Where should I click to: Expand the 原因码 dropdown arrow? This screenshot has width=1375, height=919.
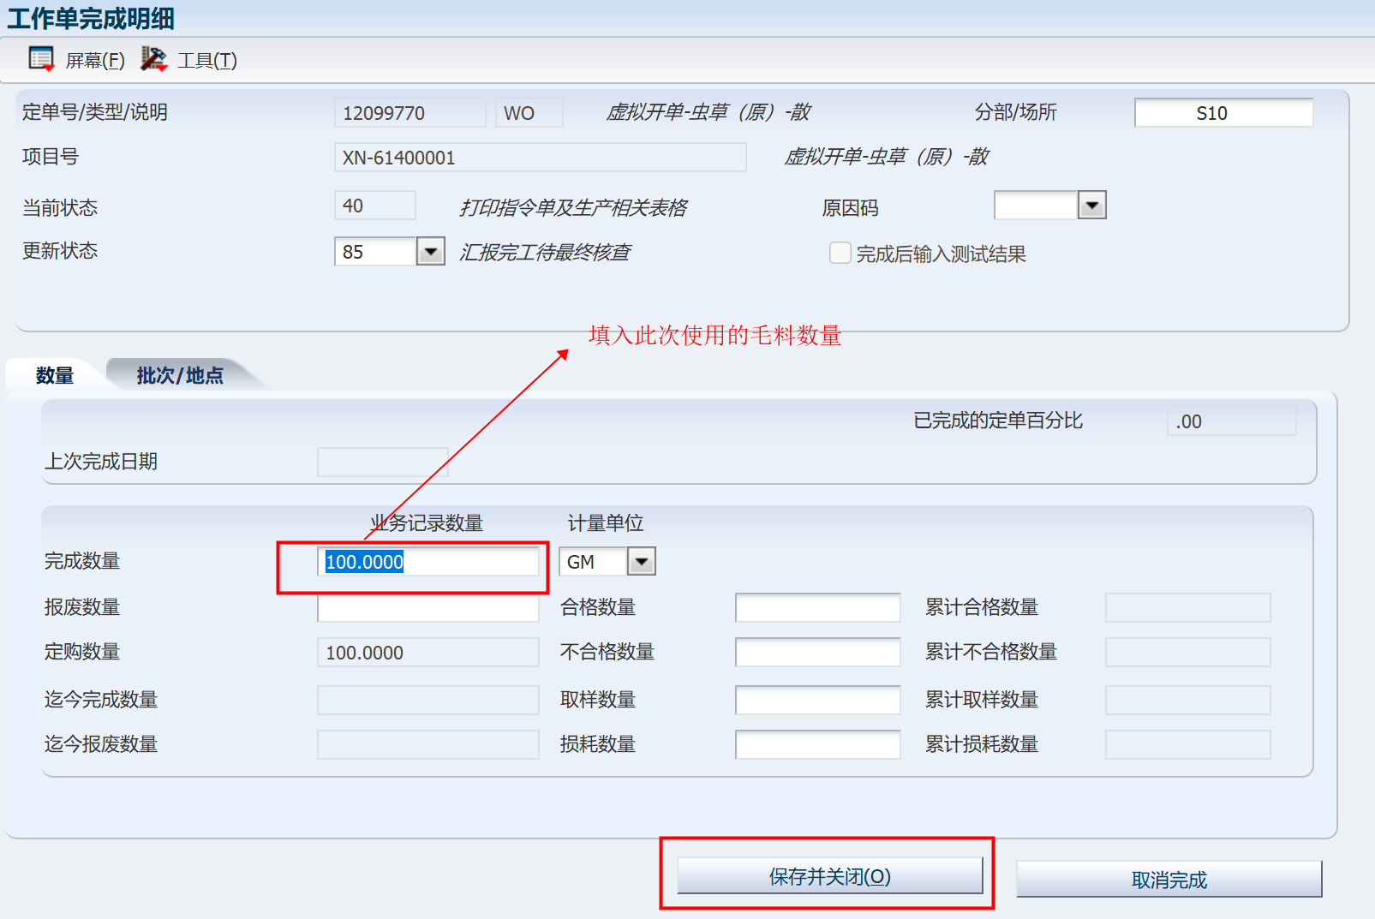click(x=1091, y=206)
